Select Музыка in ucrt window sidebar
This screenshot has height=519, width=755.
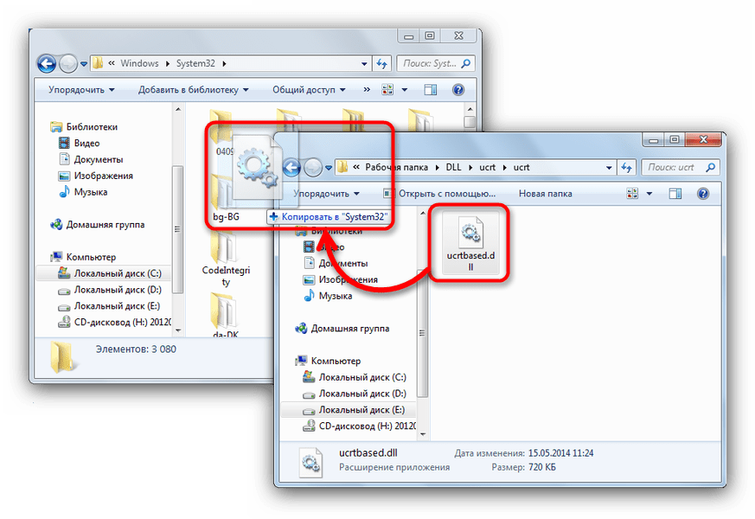pos(328,296)
